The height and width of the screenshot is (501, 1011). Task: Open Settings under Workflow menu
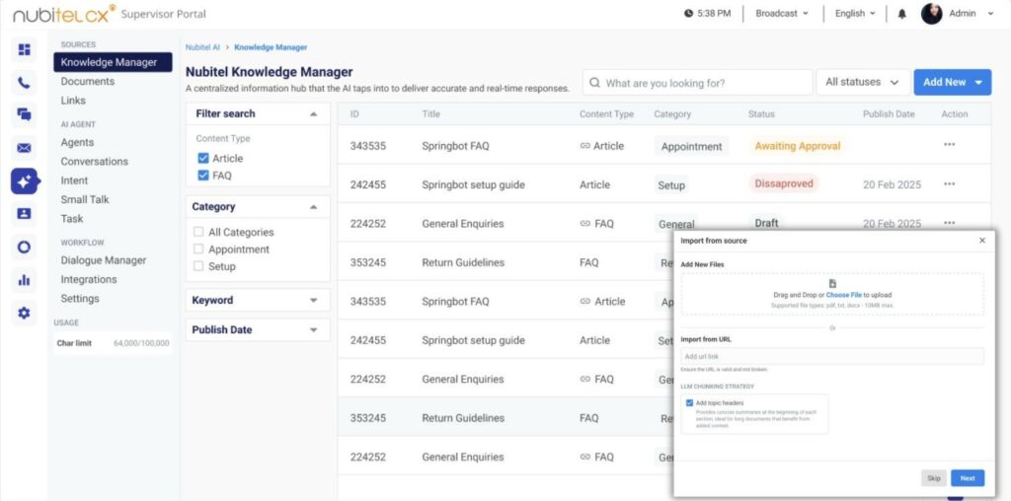click(80, 299)
